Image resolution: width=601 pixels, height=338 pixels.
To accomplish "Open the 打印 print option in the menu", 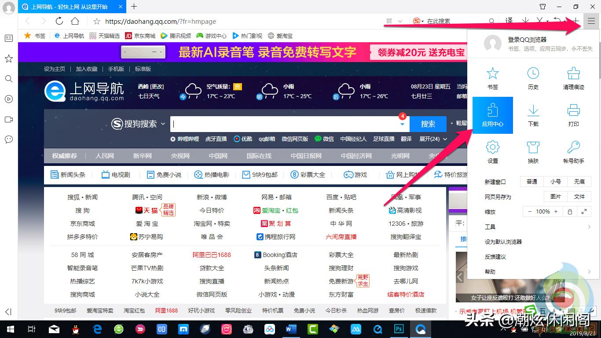I will [573, 115].
